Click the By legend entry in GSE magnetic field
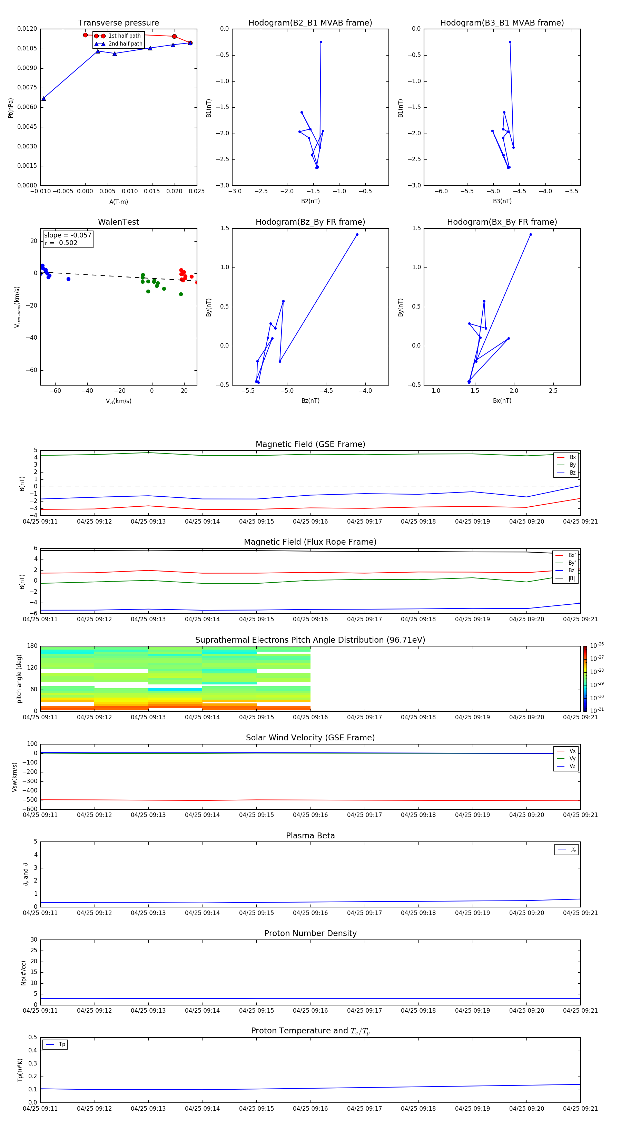The image size is (621, 1139). coord(566,465)
